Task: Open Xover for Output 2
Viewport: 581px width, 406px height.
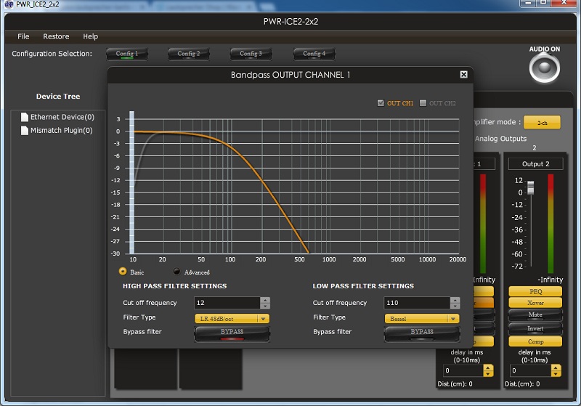Action: 535,303
